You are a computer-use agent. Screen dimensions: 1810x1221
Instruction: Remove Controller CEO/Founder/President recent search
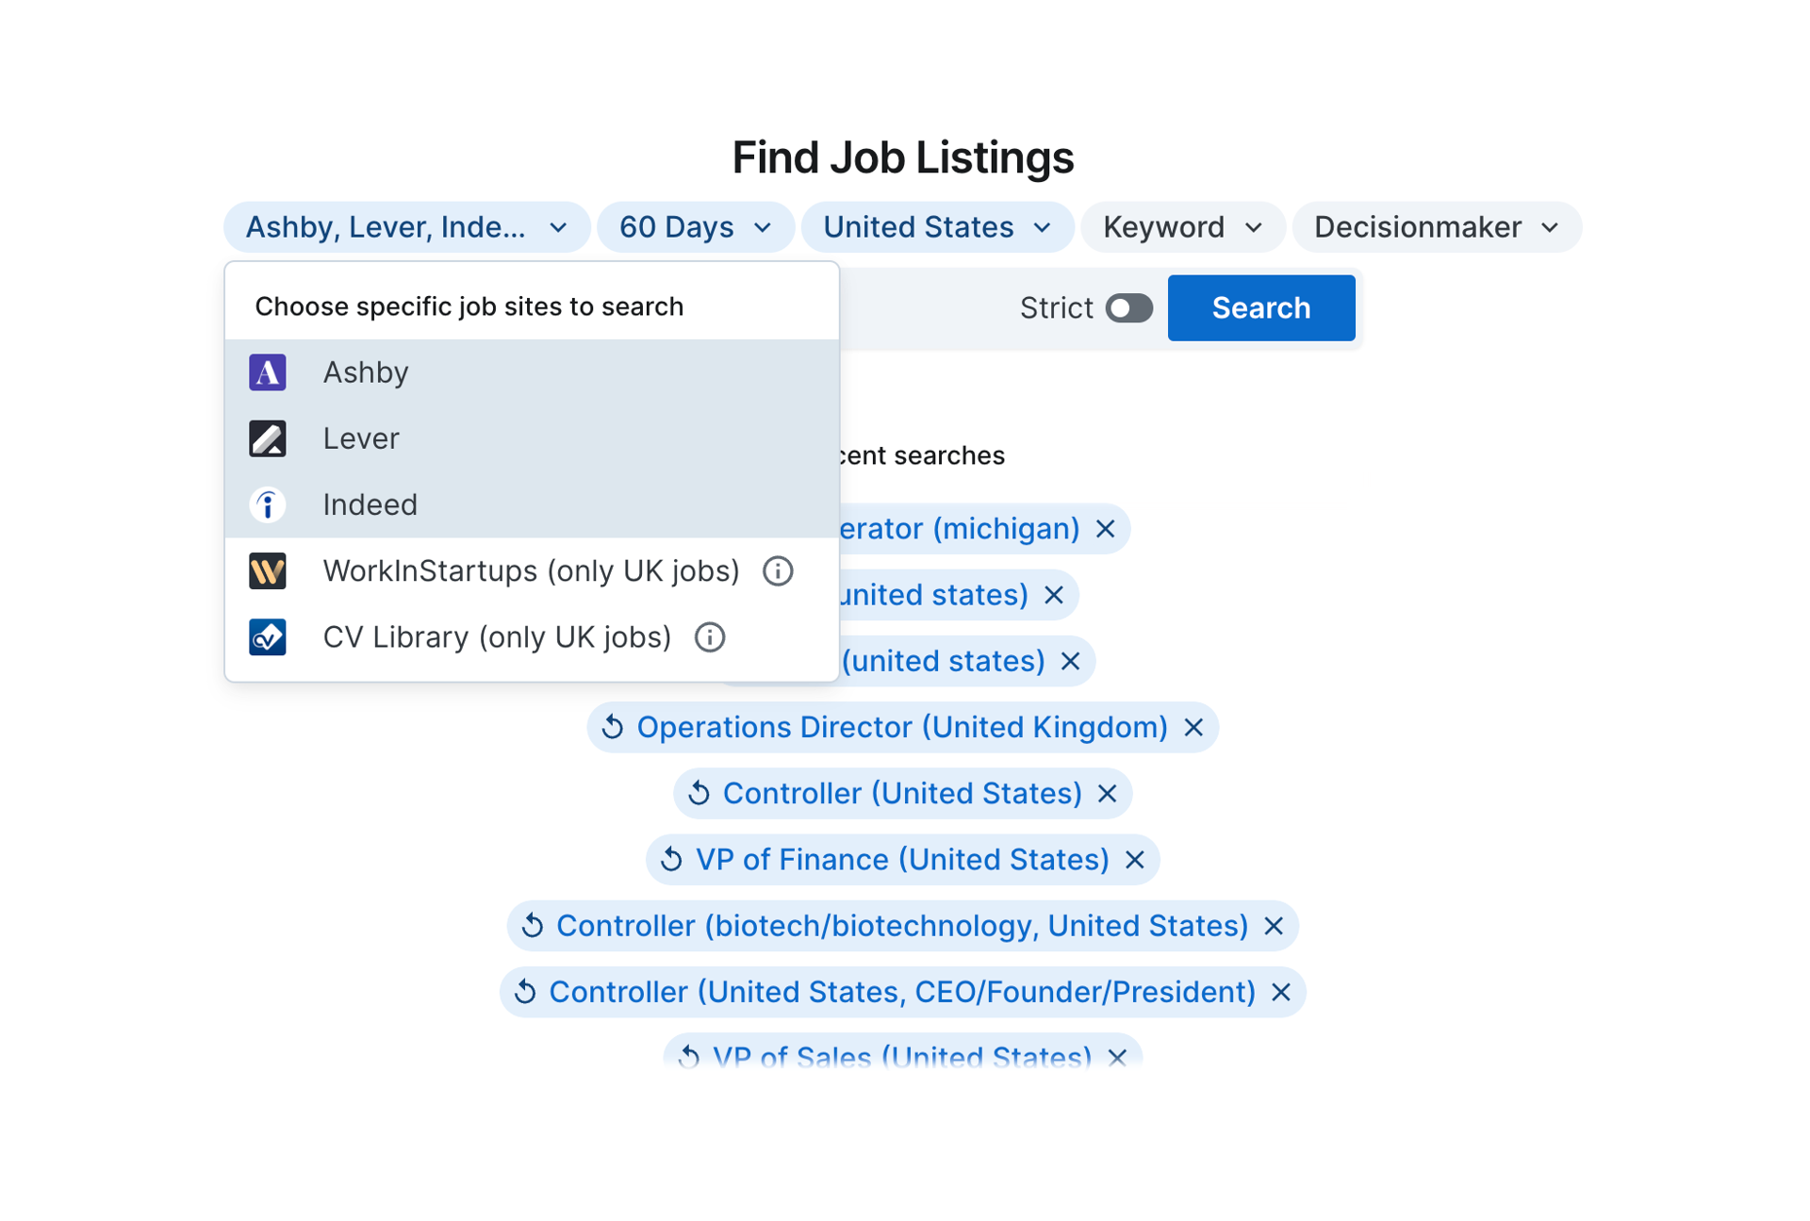pyautogui.click(x=1281, y=992)
